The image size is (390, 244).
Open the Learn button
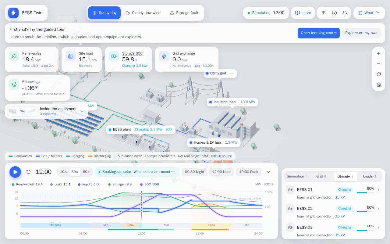pos(303,13)
